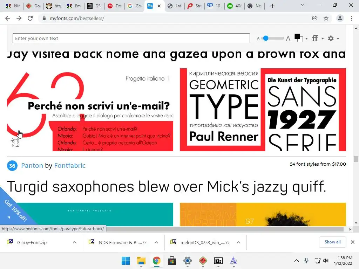Switch to the Google tab
The width and height of the screenshot is (359, 269).
point(135,6)
